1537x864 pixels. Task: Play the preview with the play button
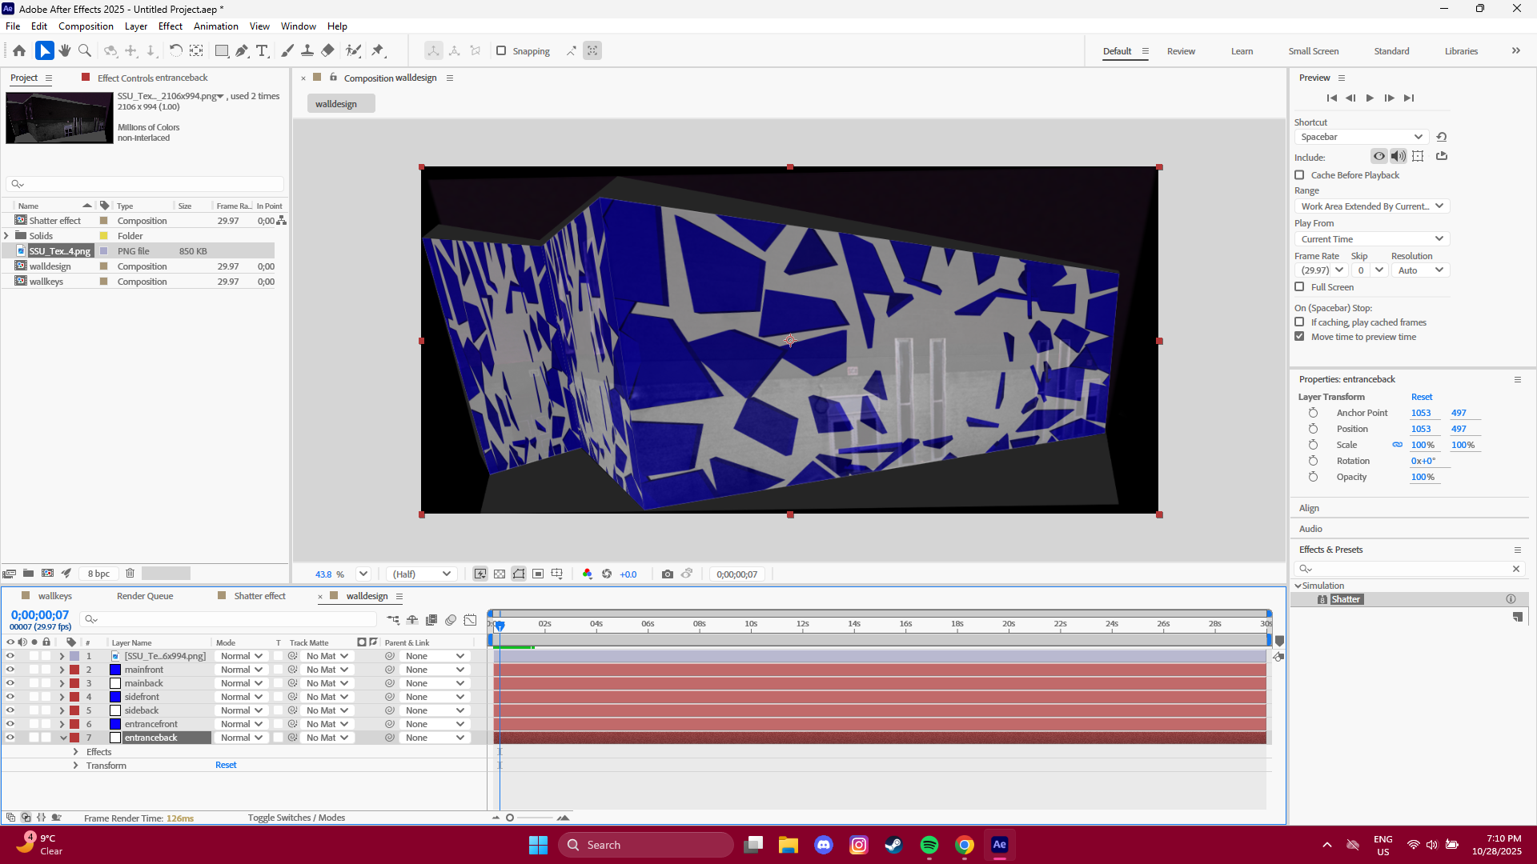pos(1370,98)
